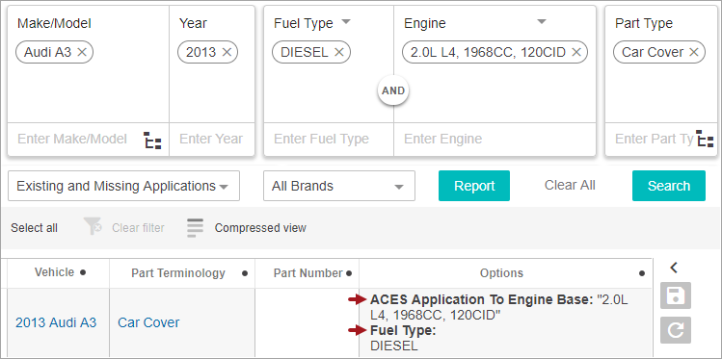Viewport: 722px width, 359px height.
Task: Open Part Type tree browser icon
Action: pos(705,139)
